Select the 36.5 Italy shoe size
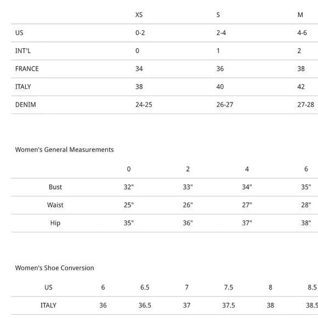318x318 pixels. 145,305
